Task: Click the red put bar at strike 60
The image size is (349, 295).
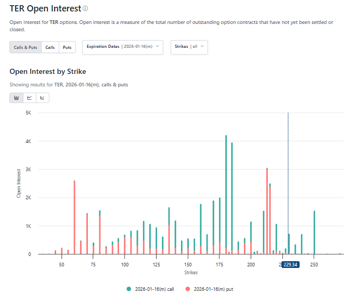Action: coord(74,219)
